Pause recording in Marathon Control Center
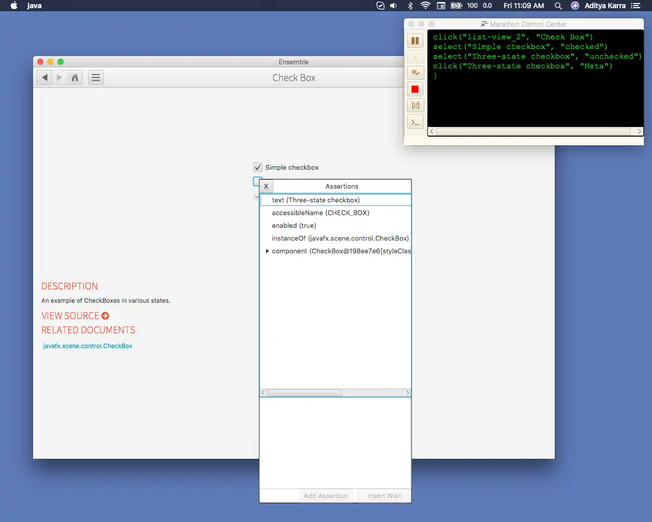The width and height of the screenshot is (652, 522). [x=415, y=41]
